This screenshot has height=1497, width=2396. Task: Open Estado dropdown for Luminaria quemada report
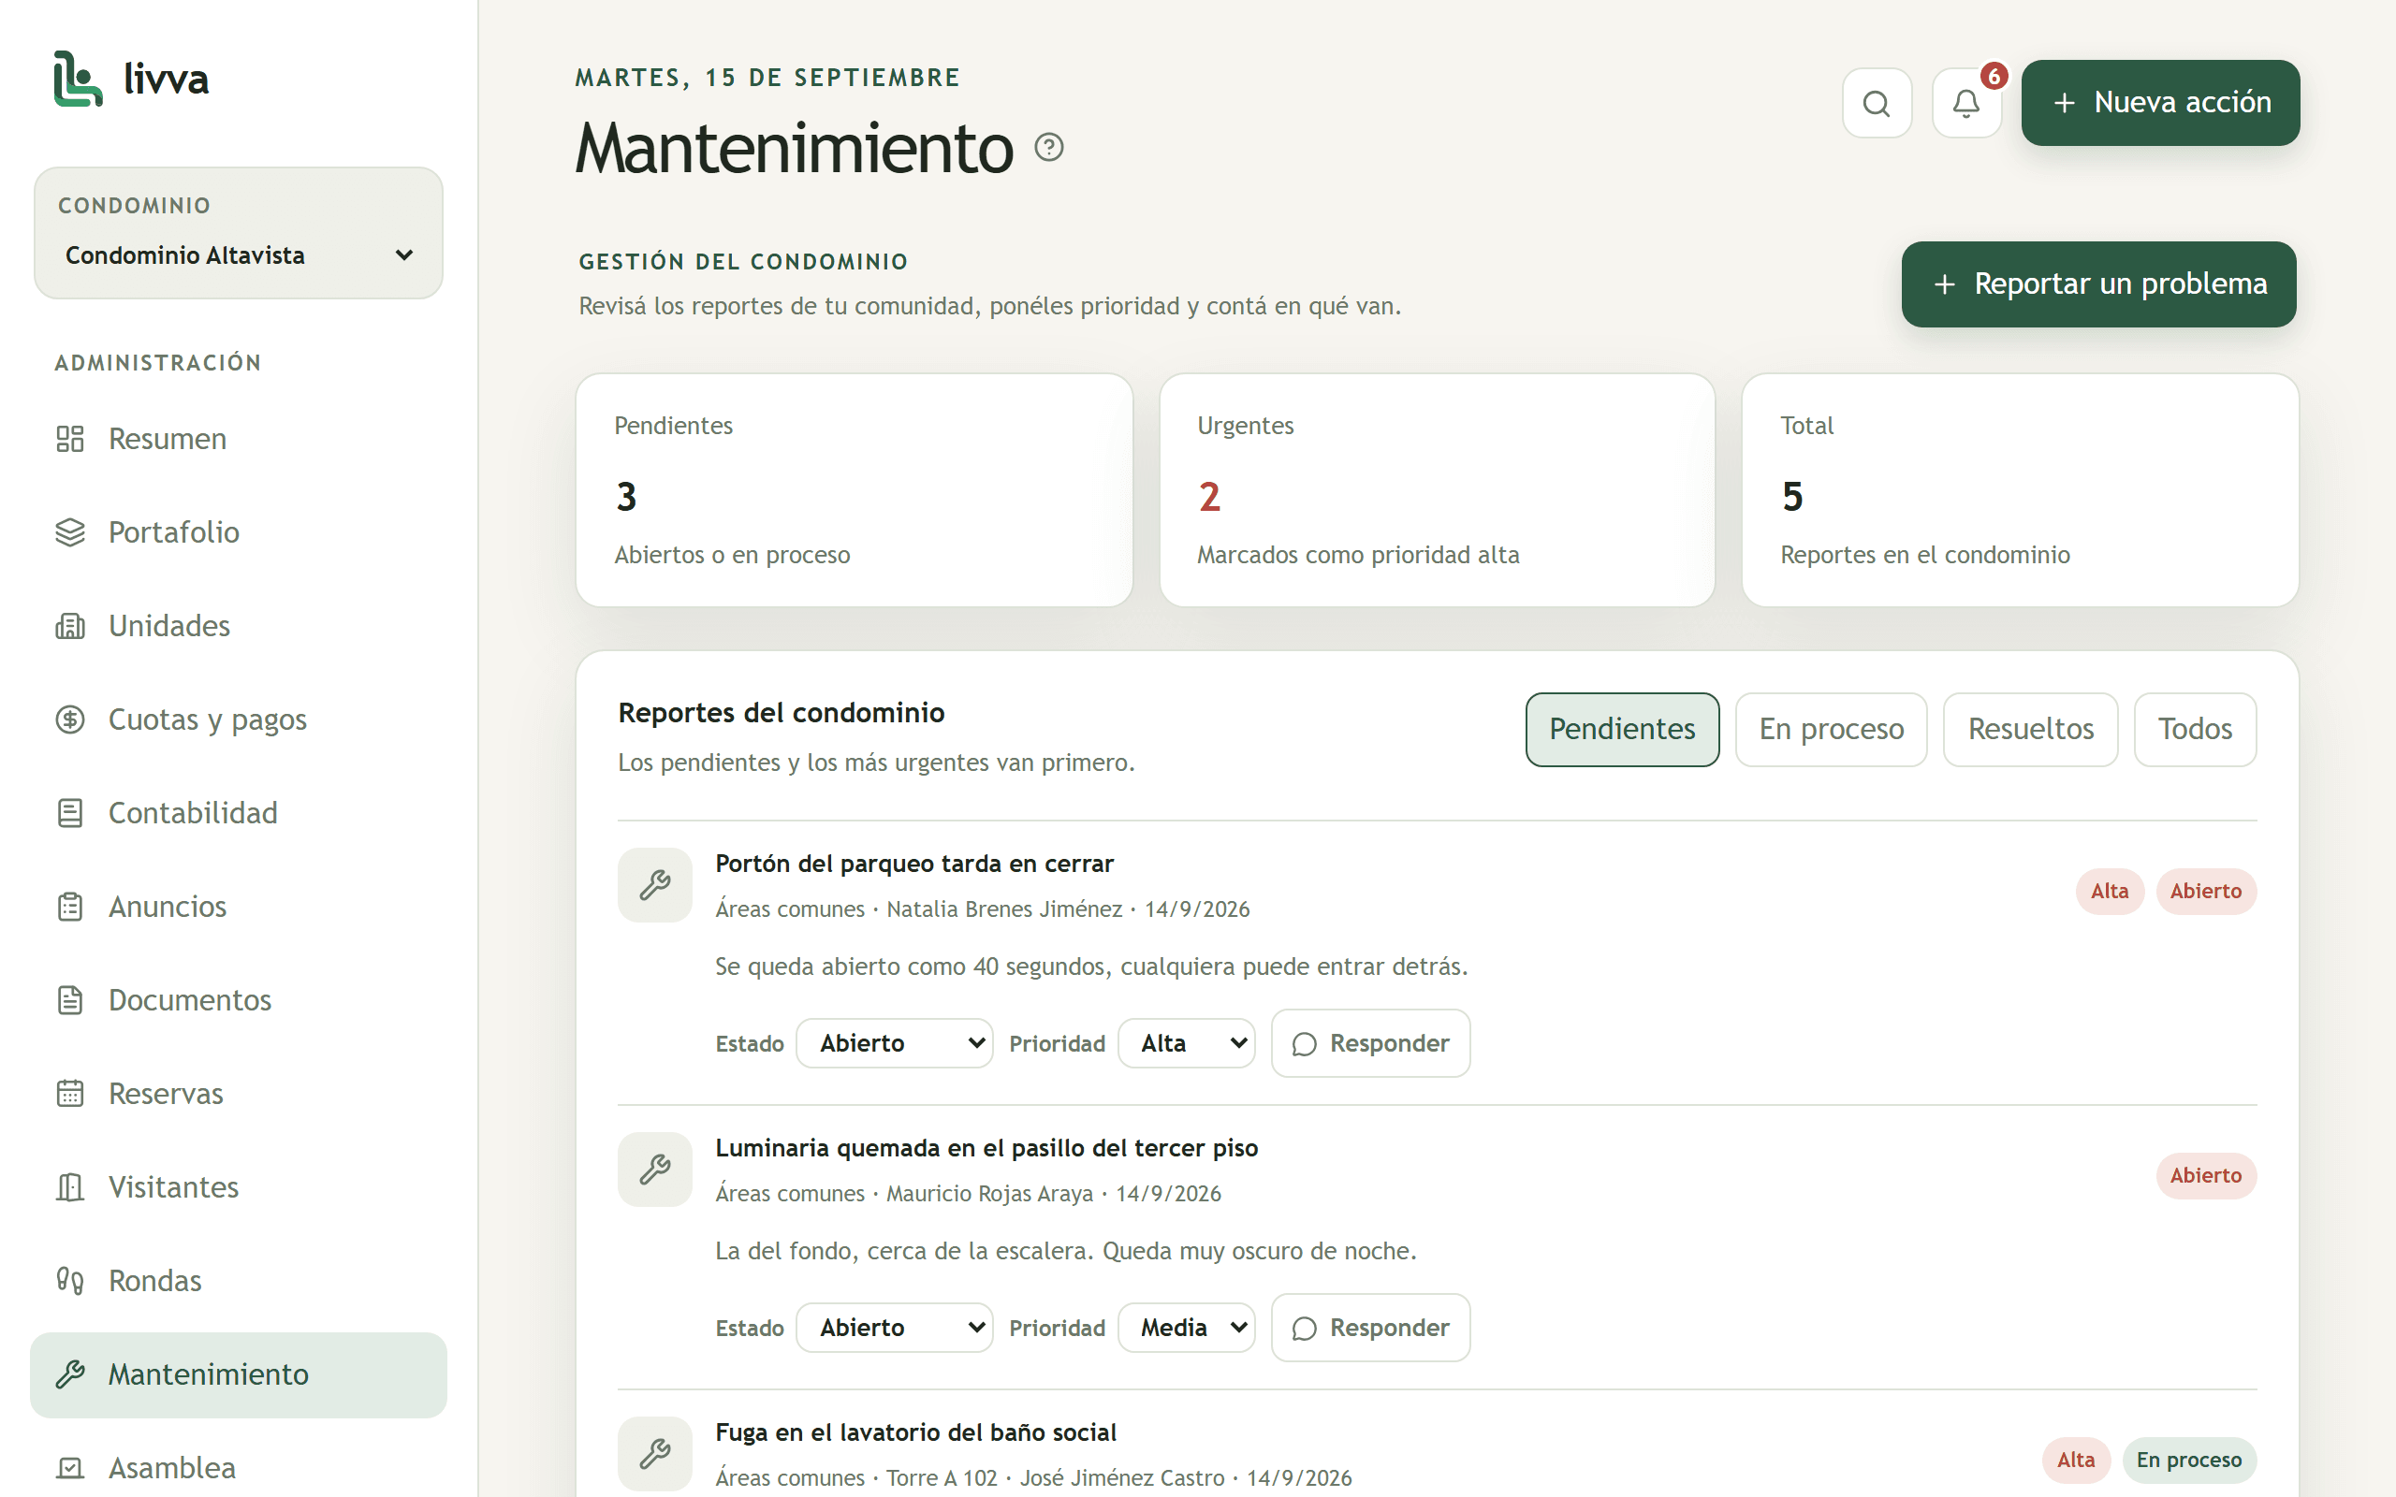click(894, 1328)
